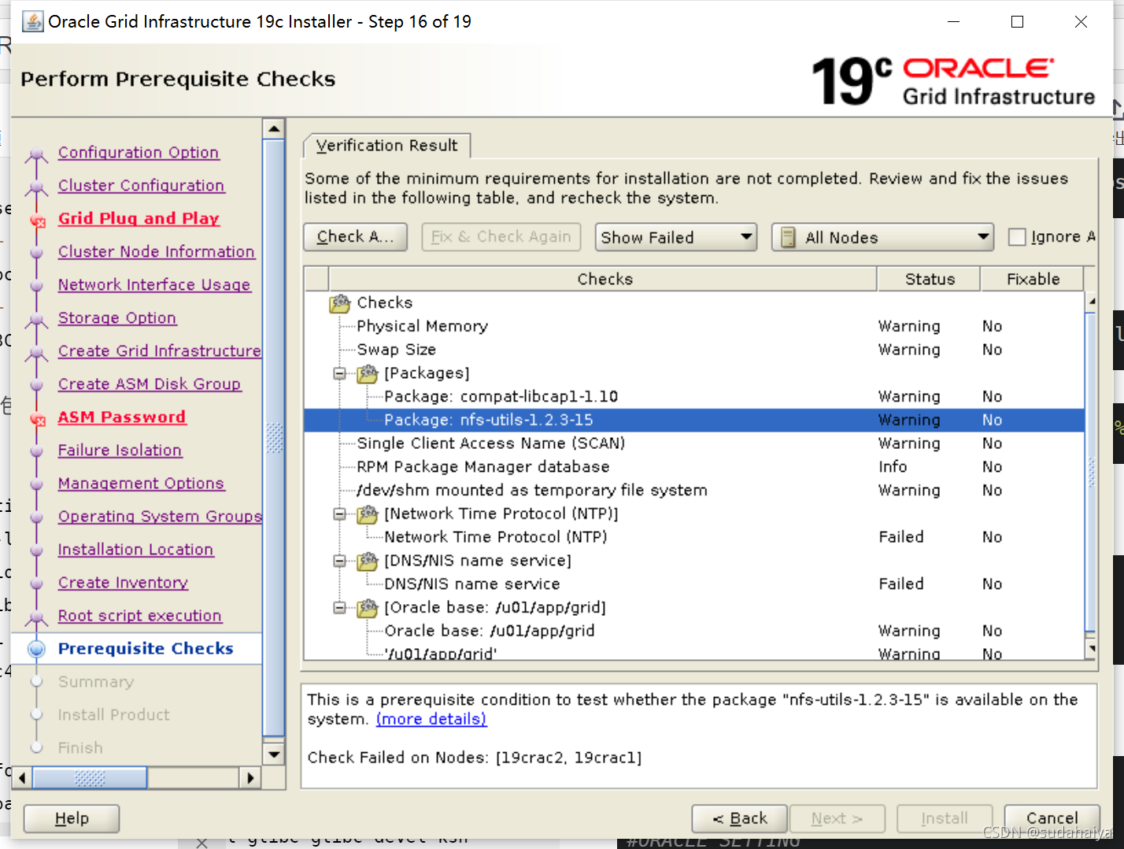
Task: Select /dev/shm mounted as temporary file system row
Action: pos(694,491)
